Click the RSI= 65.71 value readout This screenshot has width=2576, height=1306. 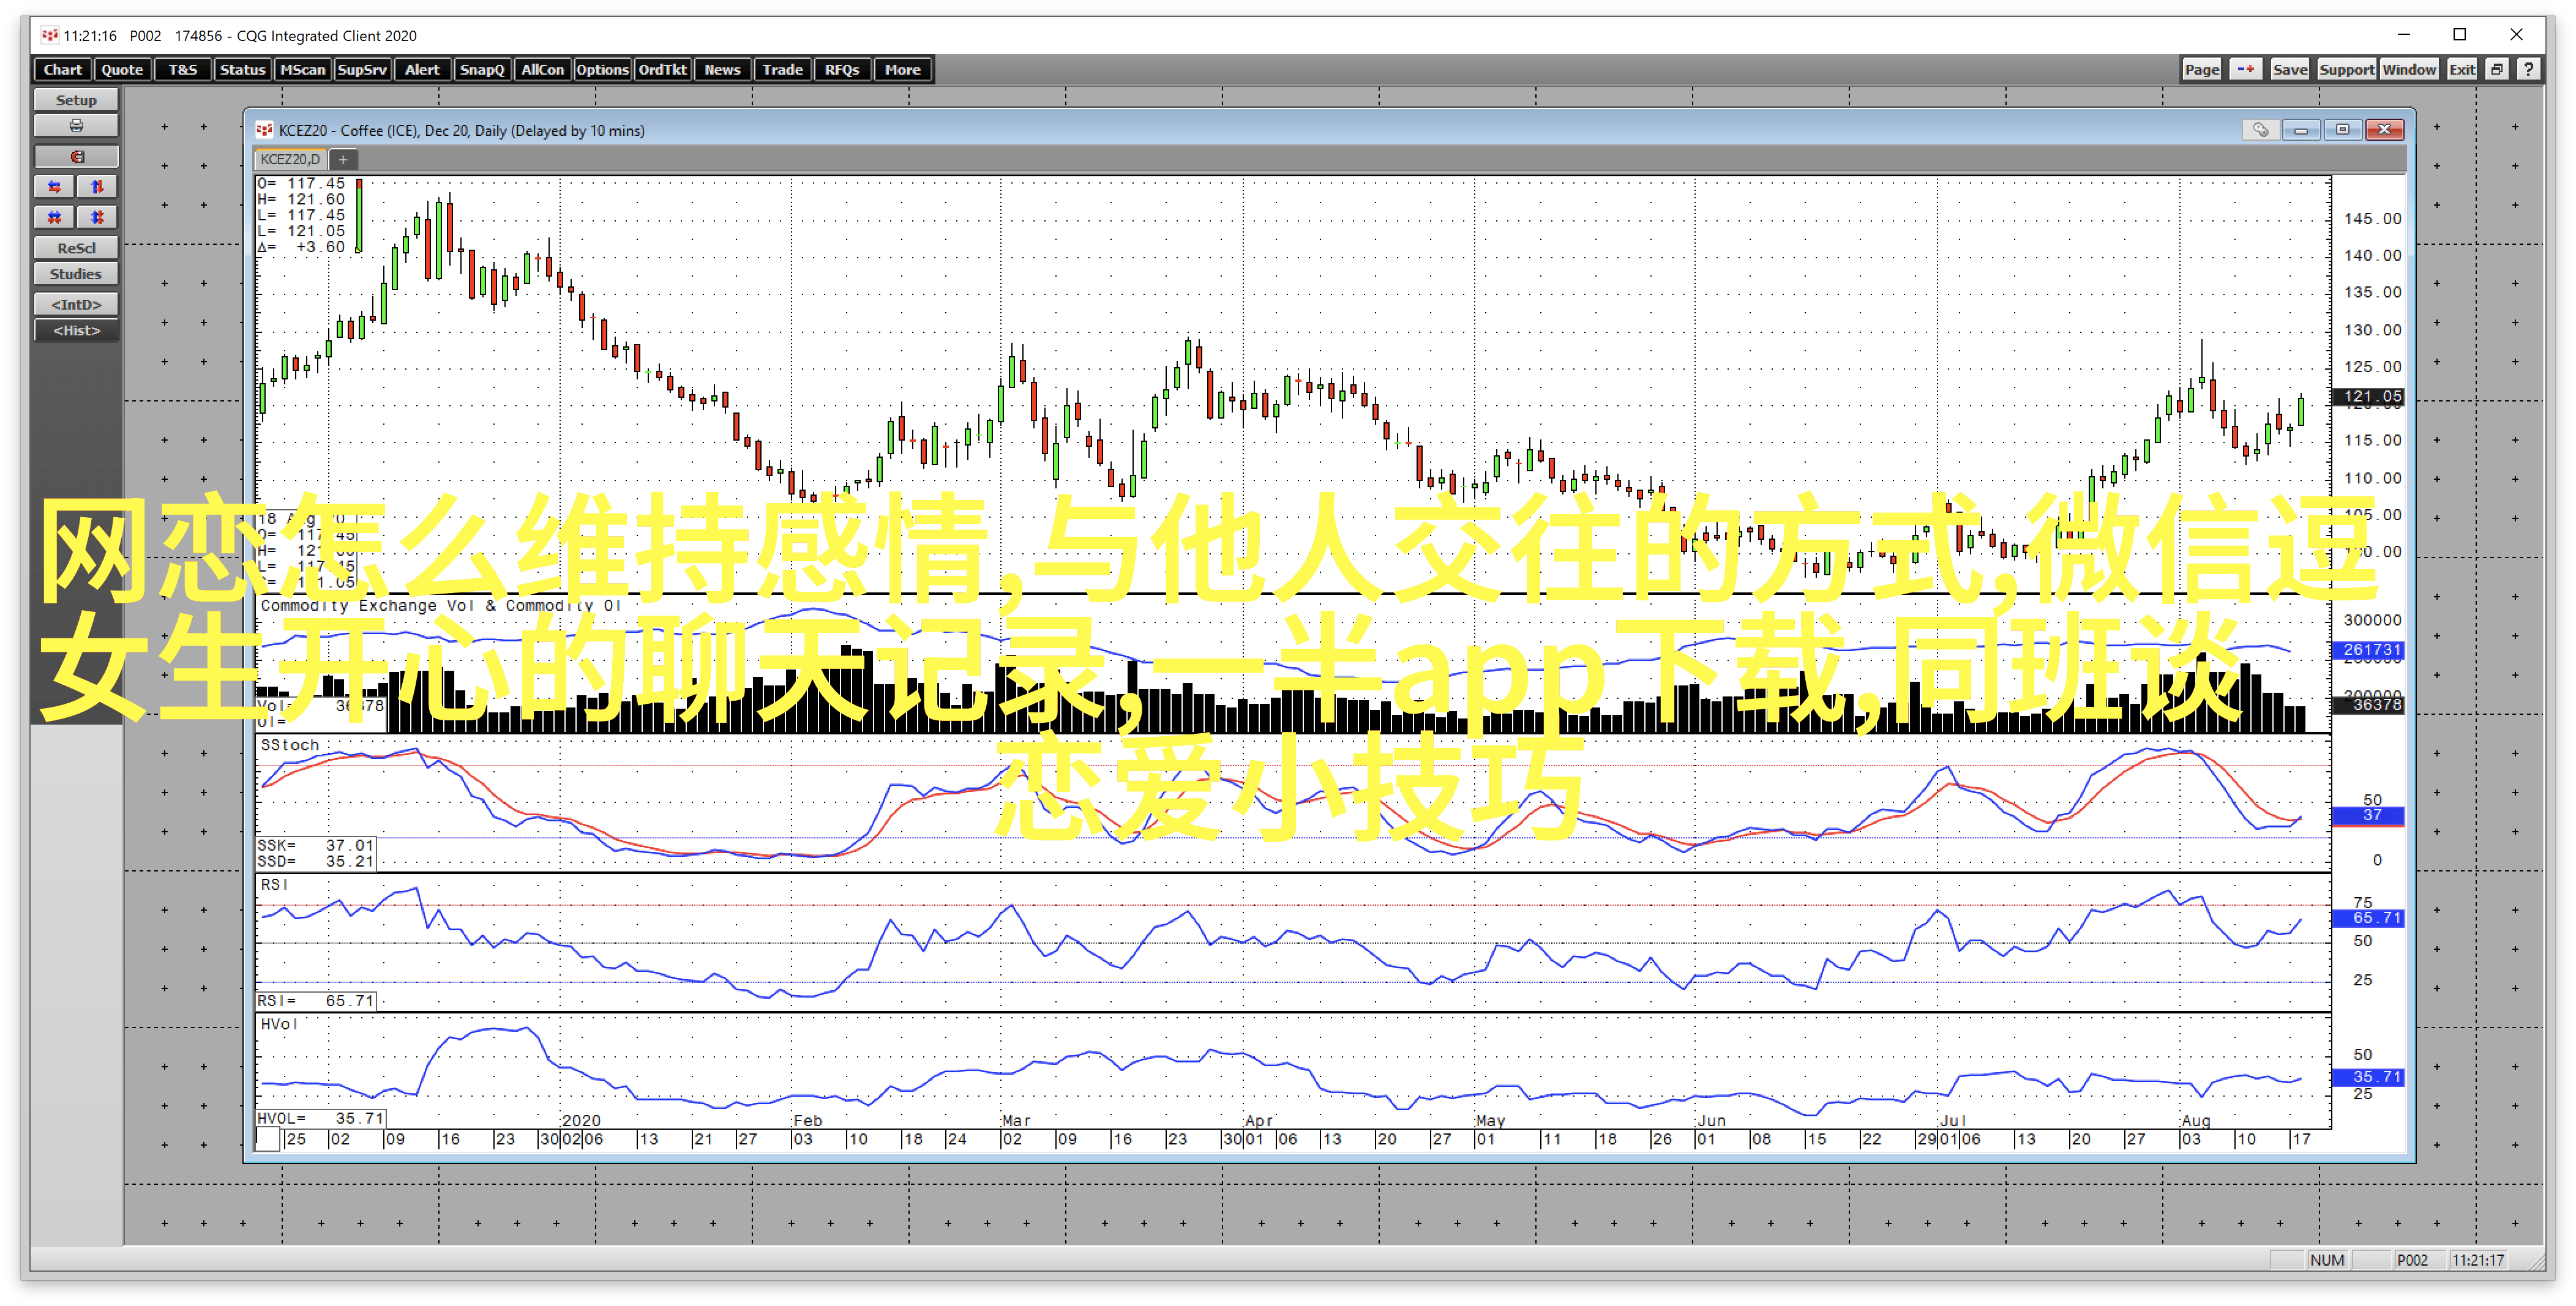coord(315,1001)
